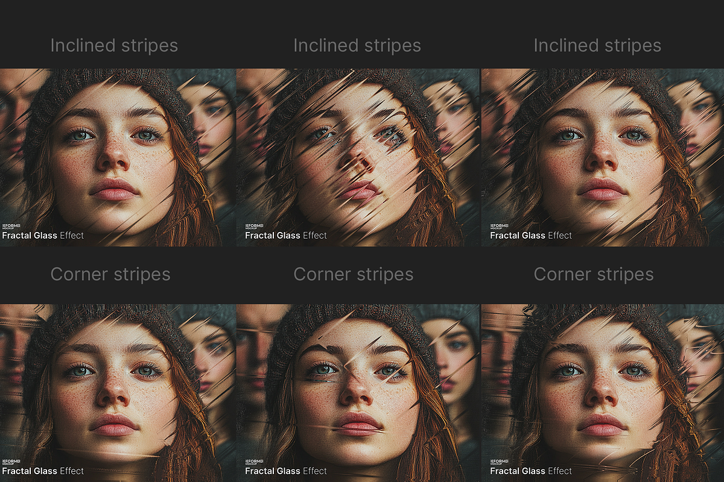Click 'Fractal Glass Effect' caption on second Inclined preview
Image resolution: width=724 pixels, height=482 pixels.
pyautogui.click(x=286, y=236)
